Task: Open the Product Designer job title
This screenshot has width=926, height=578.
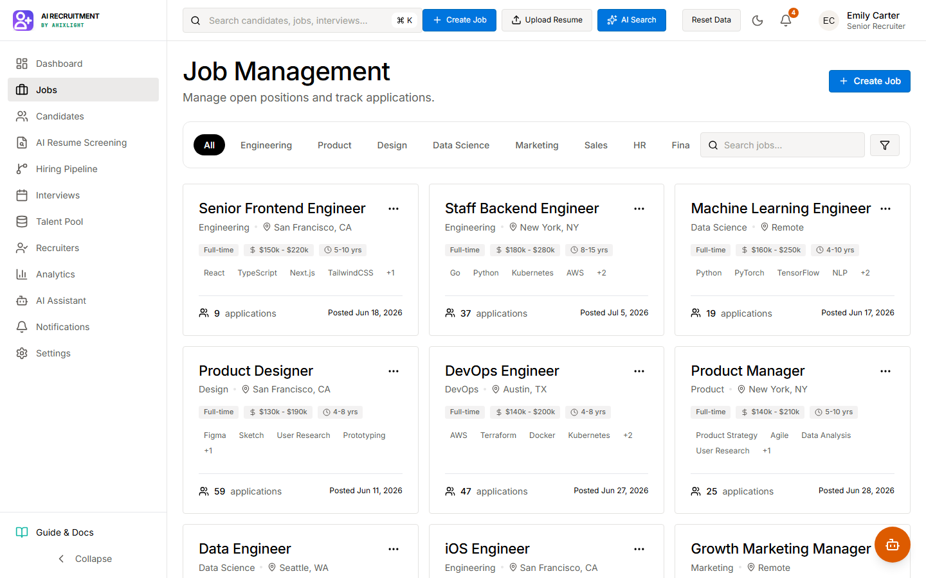Action: [x=256, y=371]
